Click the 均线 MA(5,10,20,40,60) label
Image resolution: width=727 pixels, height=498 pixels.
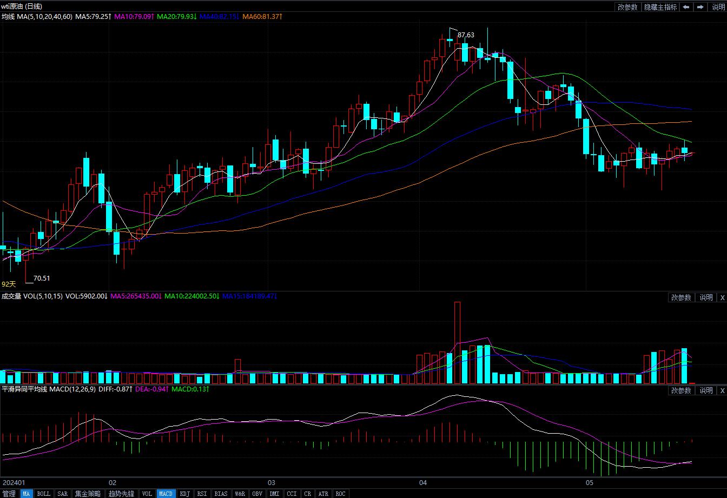(x=37, y=17)
